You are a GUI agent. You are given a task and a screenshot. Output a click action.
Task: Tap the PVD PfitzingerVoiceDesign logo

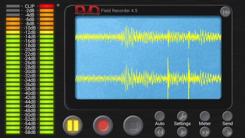(87, 11)
